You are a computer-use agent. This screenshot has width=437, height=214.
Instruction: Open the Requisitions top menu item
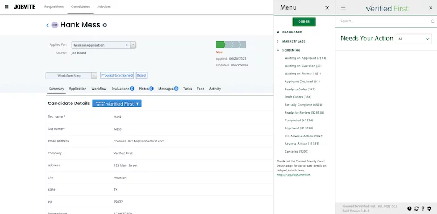[54, 7]
